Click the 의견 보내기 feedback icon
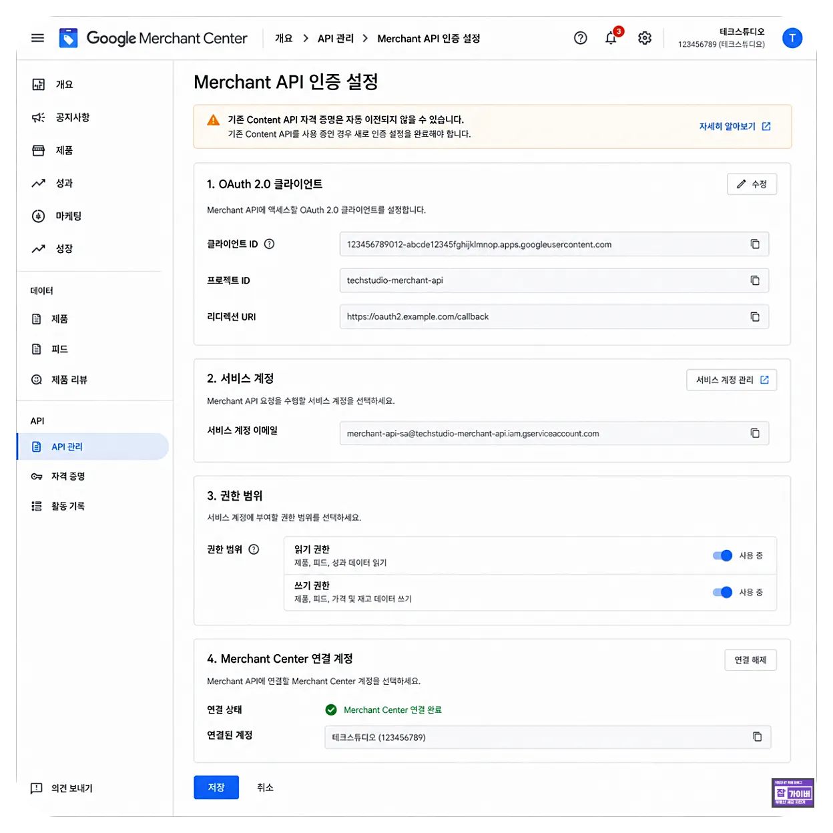 (37, 788)
